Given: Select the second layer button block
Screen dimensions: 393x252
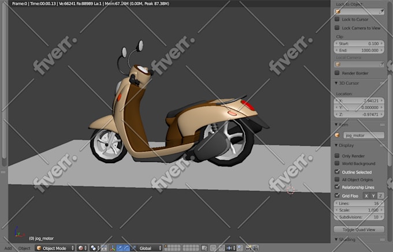Looking at the screenshot, I should click(191, 248).
